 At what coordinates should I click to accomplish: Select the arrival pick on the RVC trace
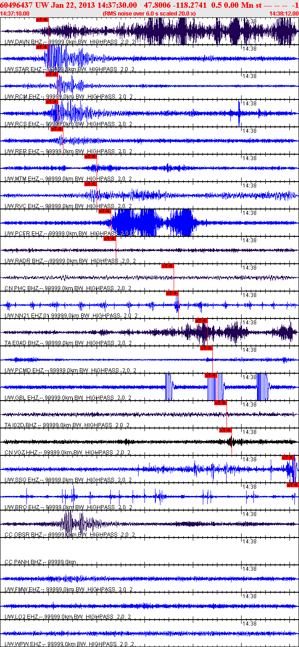tap(91, 184)
